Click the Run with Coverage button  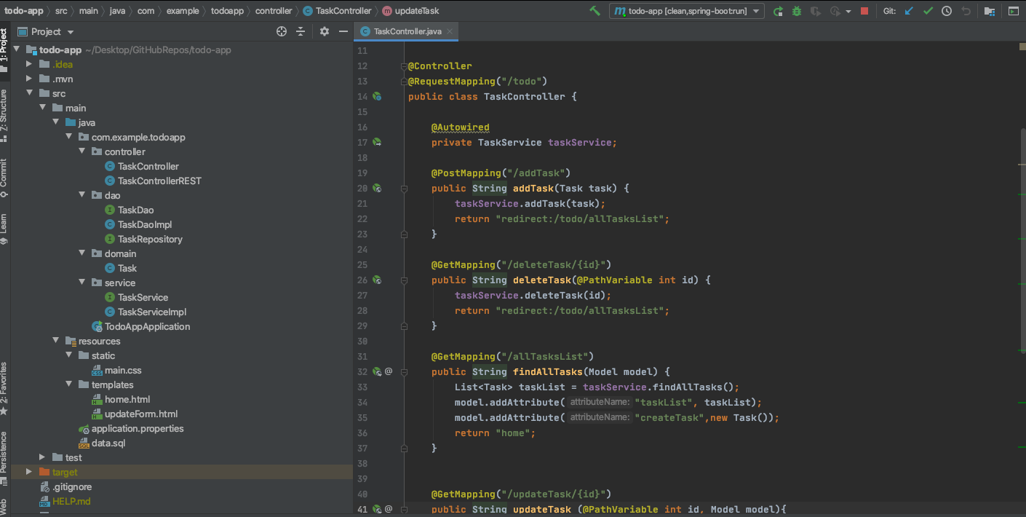pyautogui.click(x=816, y=11)
